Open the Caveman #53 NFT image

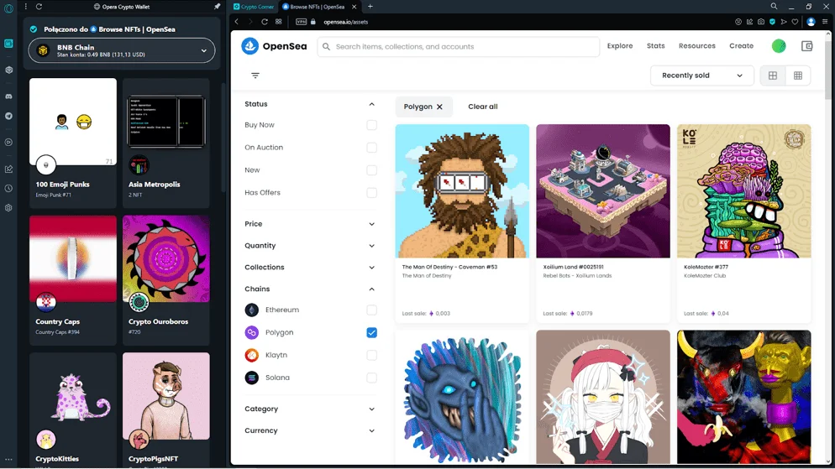pyautogui.click(x=462, y=191)
